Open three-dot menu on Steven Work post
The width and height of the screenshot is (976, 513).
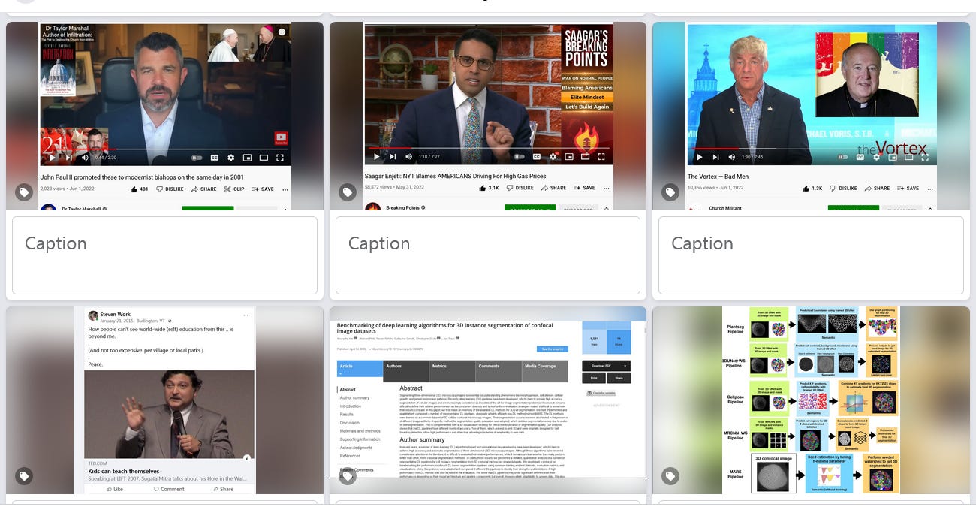point(246,315)
